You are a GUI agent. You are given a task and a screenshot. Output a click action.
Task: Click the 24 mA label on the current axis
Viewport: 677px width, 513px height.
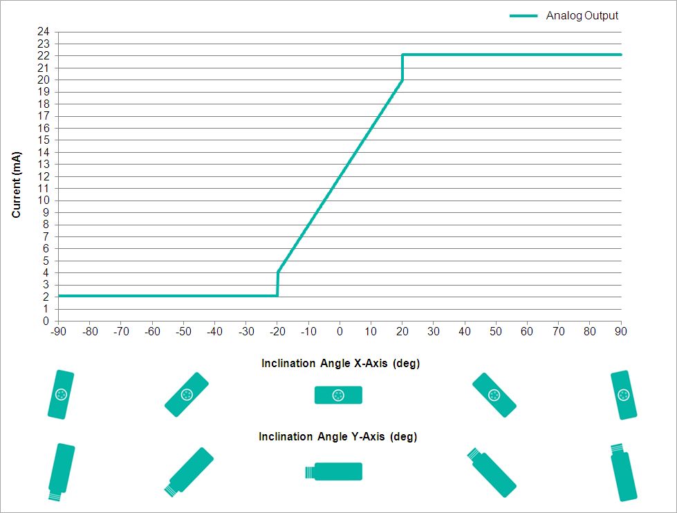pos(43,32)
